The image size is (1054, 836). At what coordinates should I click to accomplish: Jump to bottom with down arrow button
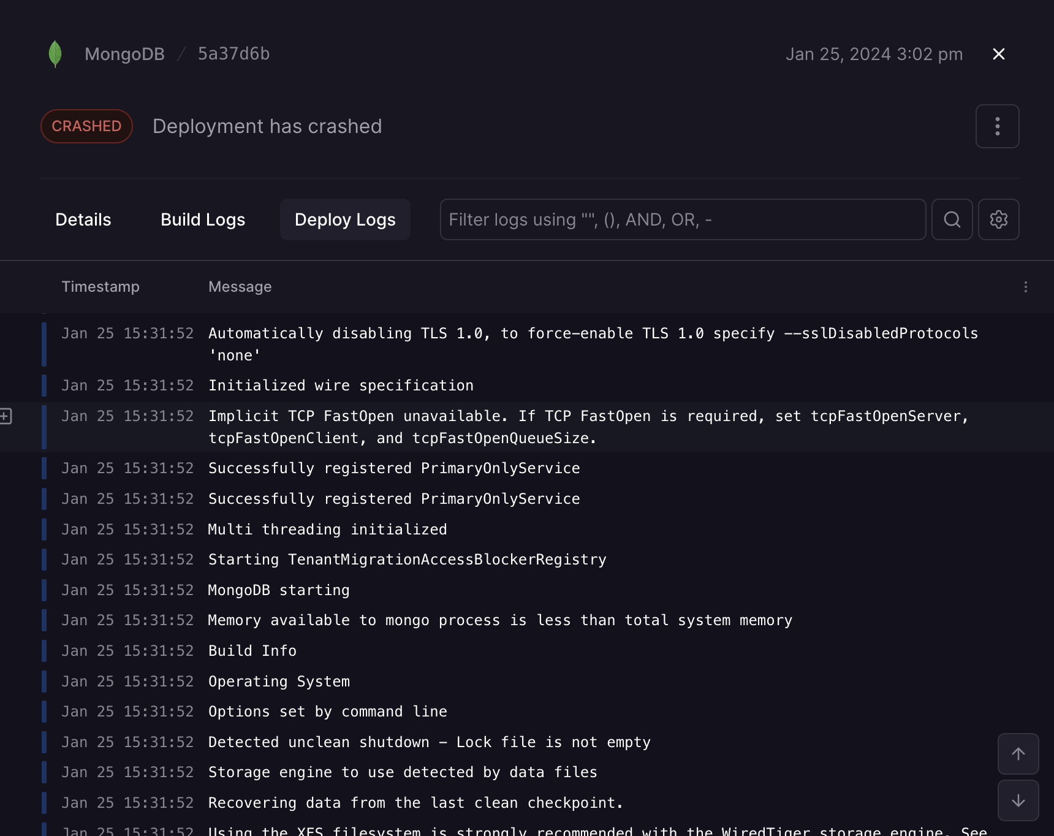point(1018,800)
